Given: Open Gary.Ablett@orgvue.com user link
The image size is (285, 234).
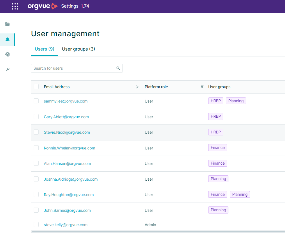Looking at the screenshot, I should pyautogui.click(x=66, y=117).
